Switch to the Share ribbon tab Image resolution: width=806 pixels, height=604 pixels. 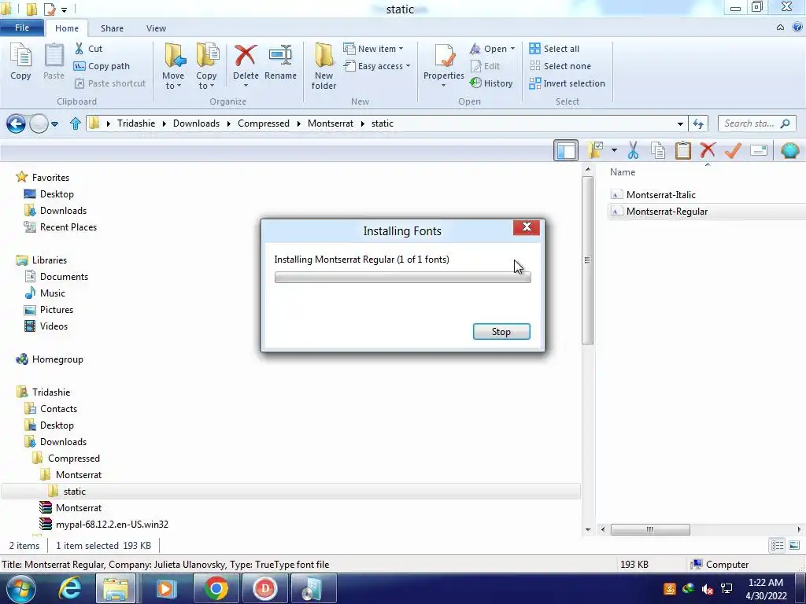(112, 28)
